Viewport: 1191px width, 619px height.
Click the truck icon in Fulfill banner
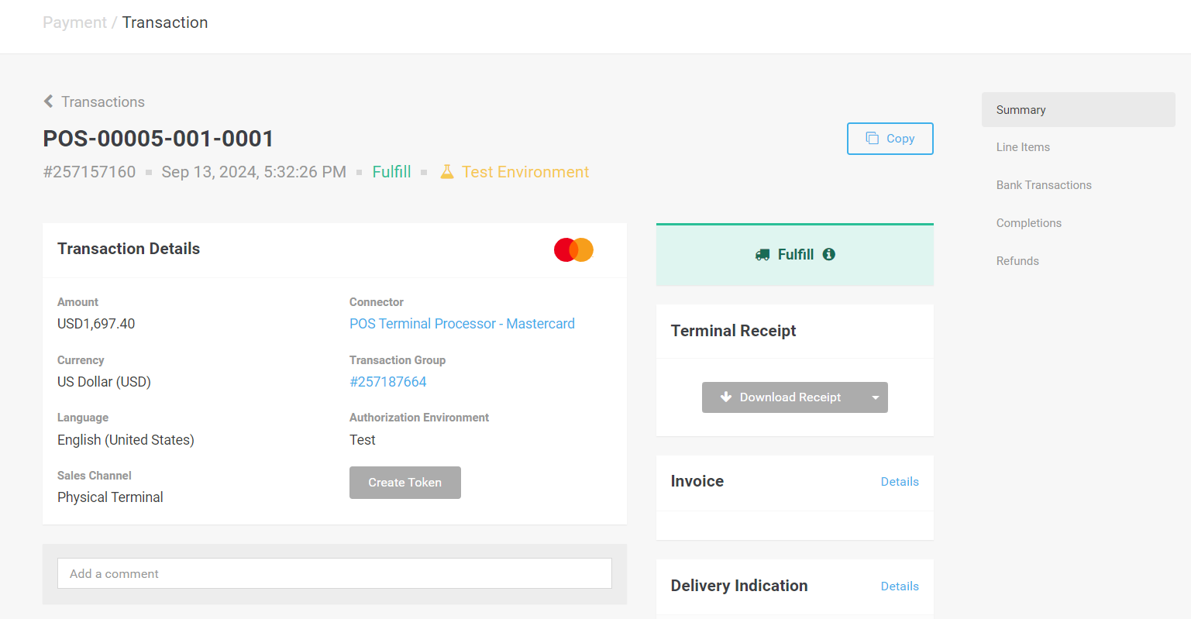coord(762,255)
